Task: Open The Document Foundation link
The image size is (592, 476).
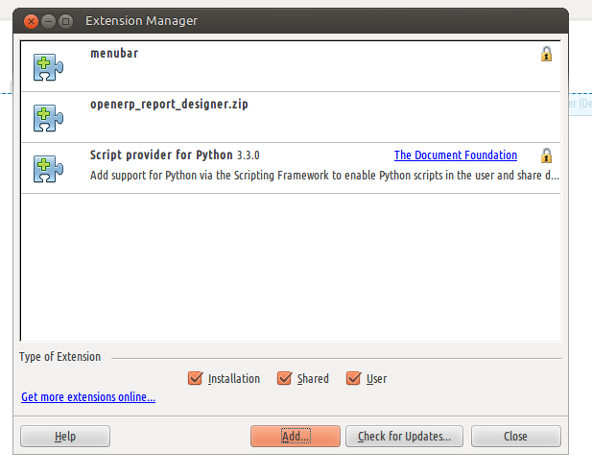Action: coord(455,155)
